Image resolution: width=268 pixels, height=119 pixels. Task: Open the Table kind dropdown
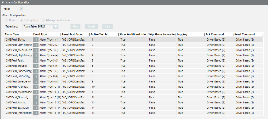(56, 27)
